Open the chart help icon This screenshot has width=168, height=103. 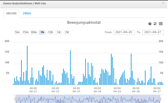pos(150,24)
